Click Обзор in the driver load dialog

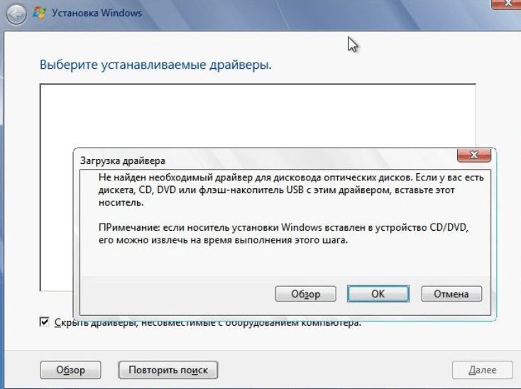(306, 294)
